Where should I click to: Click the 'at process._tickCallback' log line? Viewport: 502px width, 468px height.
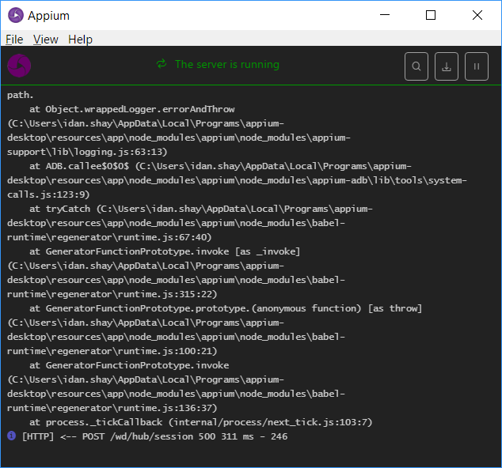click(201, 422)
